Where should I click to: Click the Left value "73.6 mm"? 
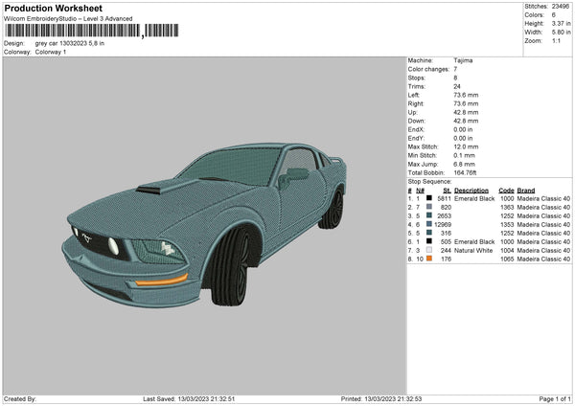pyautogui.click(x=466, y=95)
